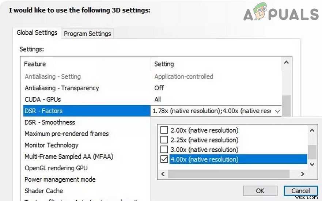The width and height of the screenshot is (322, 201).
Task: Switch to the Program Settings tab
Action: [x=87, y=34]
